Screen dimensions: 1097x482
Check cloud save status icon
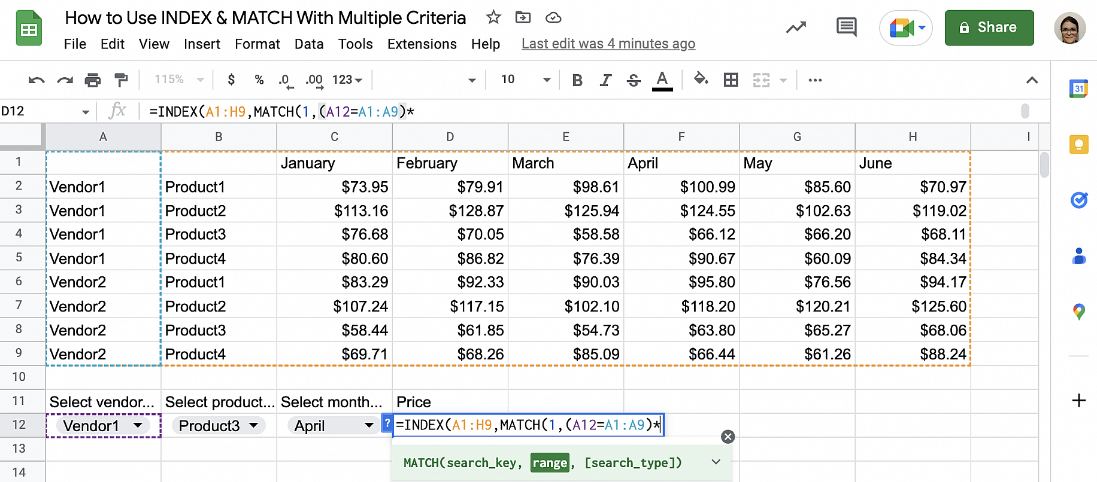tap(553, 17)
